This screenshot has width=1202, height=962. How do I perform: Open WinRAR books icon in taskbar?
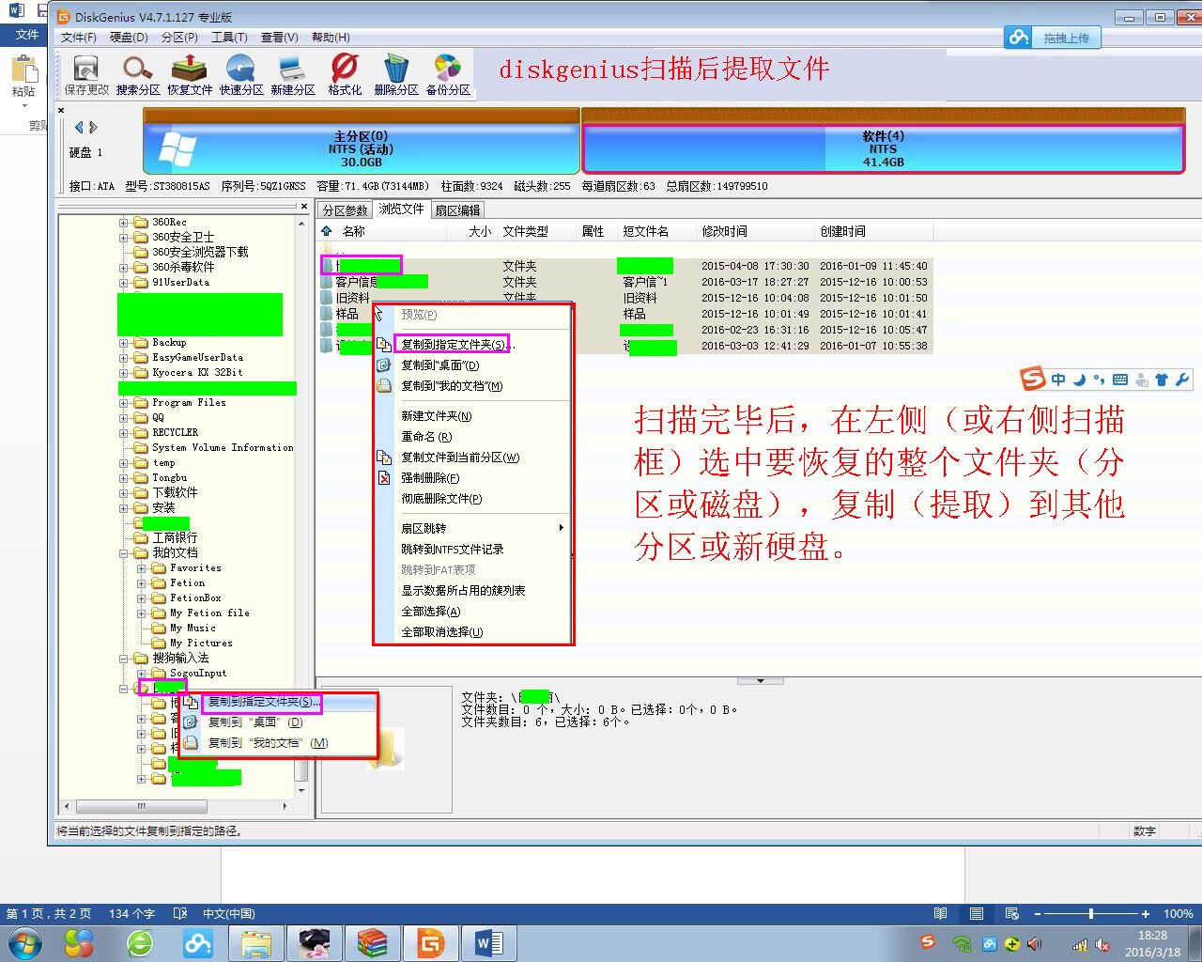[x=373, y=941]
